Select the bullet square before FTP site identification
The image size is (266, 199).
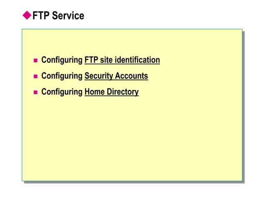pos(35,60)
